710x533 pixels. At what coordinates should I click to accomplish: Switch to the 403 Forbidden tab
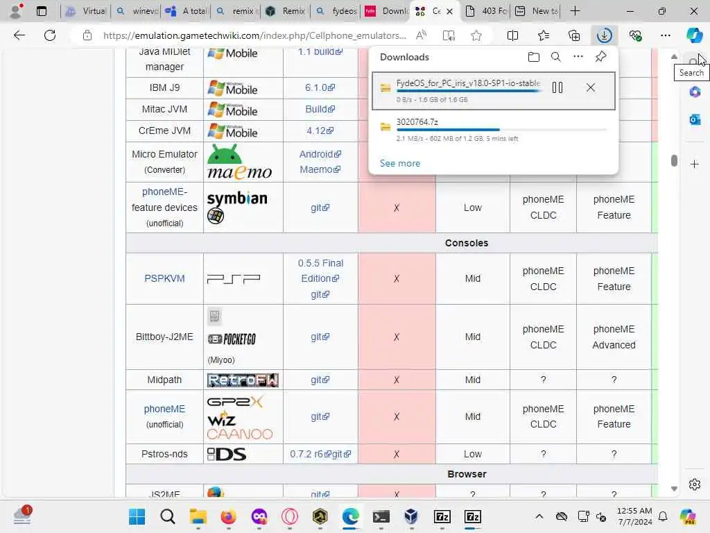(x=486, y=11)
